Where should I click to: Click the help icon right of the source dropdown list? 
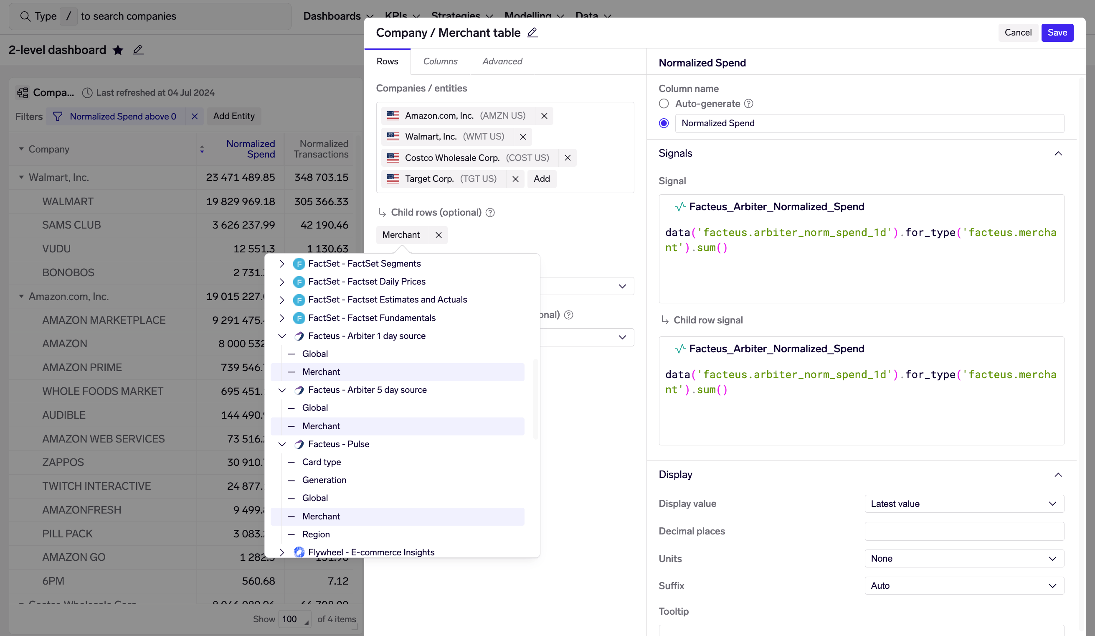(x=568, y=315)
